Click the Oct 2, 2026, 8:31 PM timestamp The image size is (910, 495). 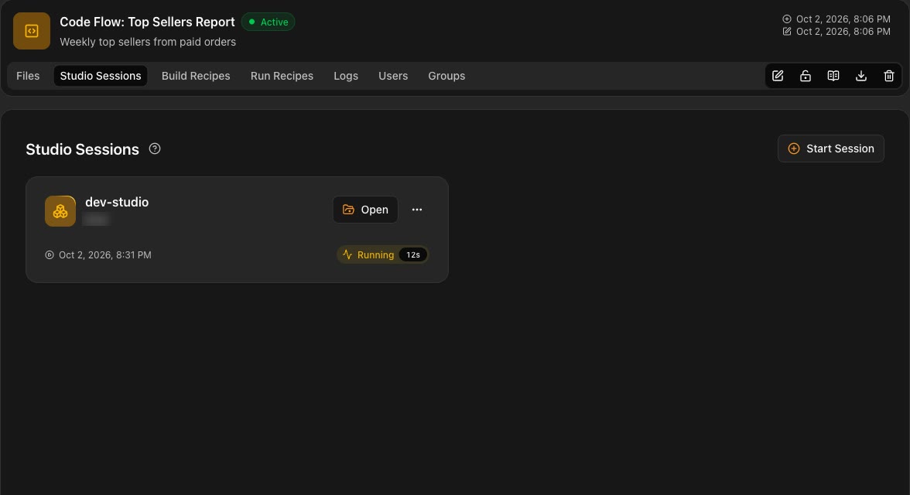[x=105, y=254]
